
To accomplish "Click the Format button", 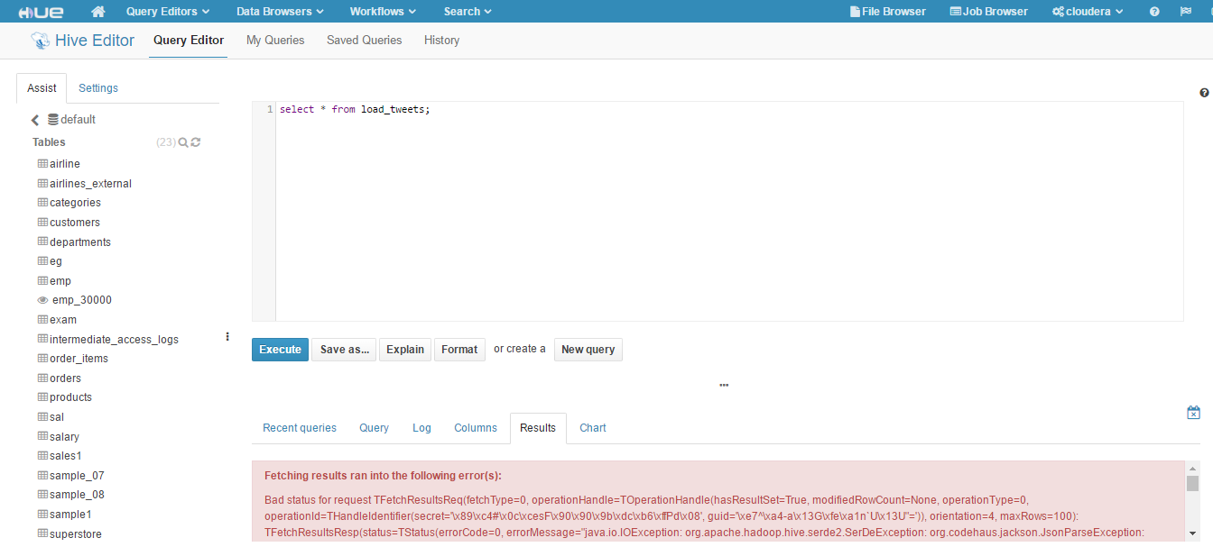I will (x=459, y=350).
